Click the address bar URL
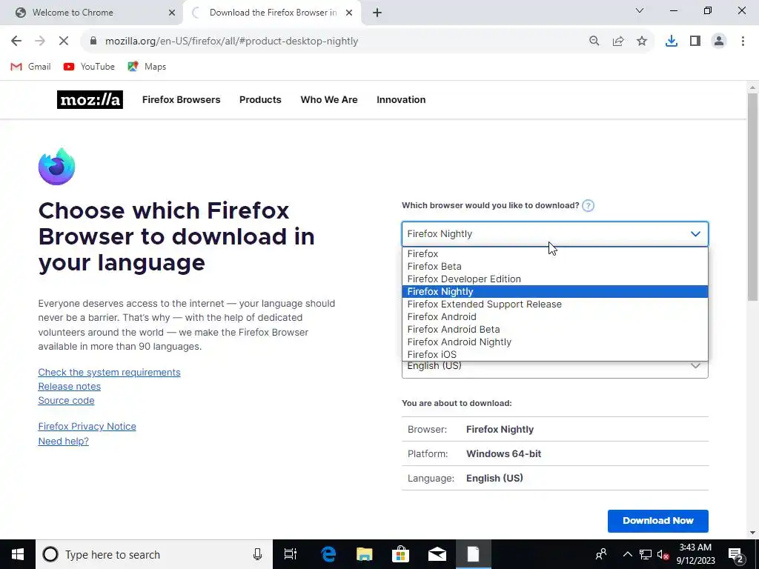 [x=231, y=41]
